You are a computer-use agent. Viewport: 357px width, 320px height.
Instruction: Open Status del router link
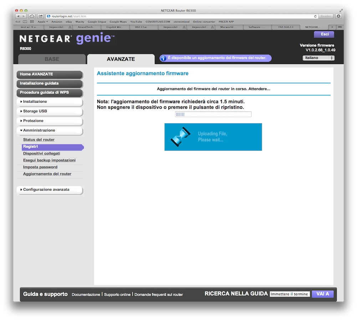(39, 139)
